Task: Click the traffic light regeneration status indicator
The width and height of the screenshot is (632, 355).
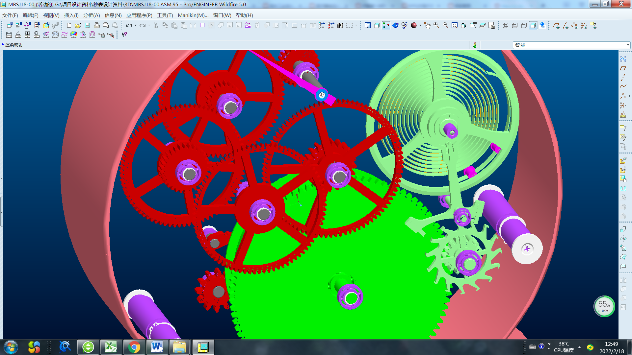Action: pos(475,45)
